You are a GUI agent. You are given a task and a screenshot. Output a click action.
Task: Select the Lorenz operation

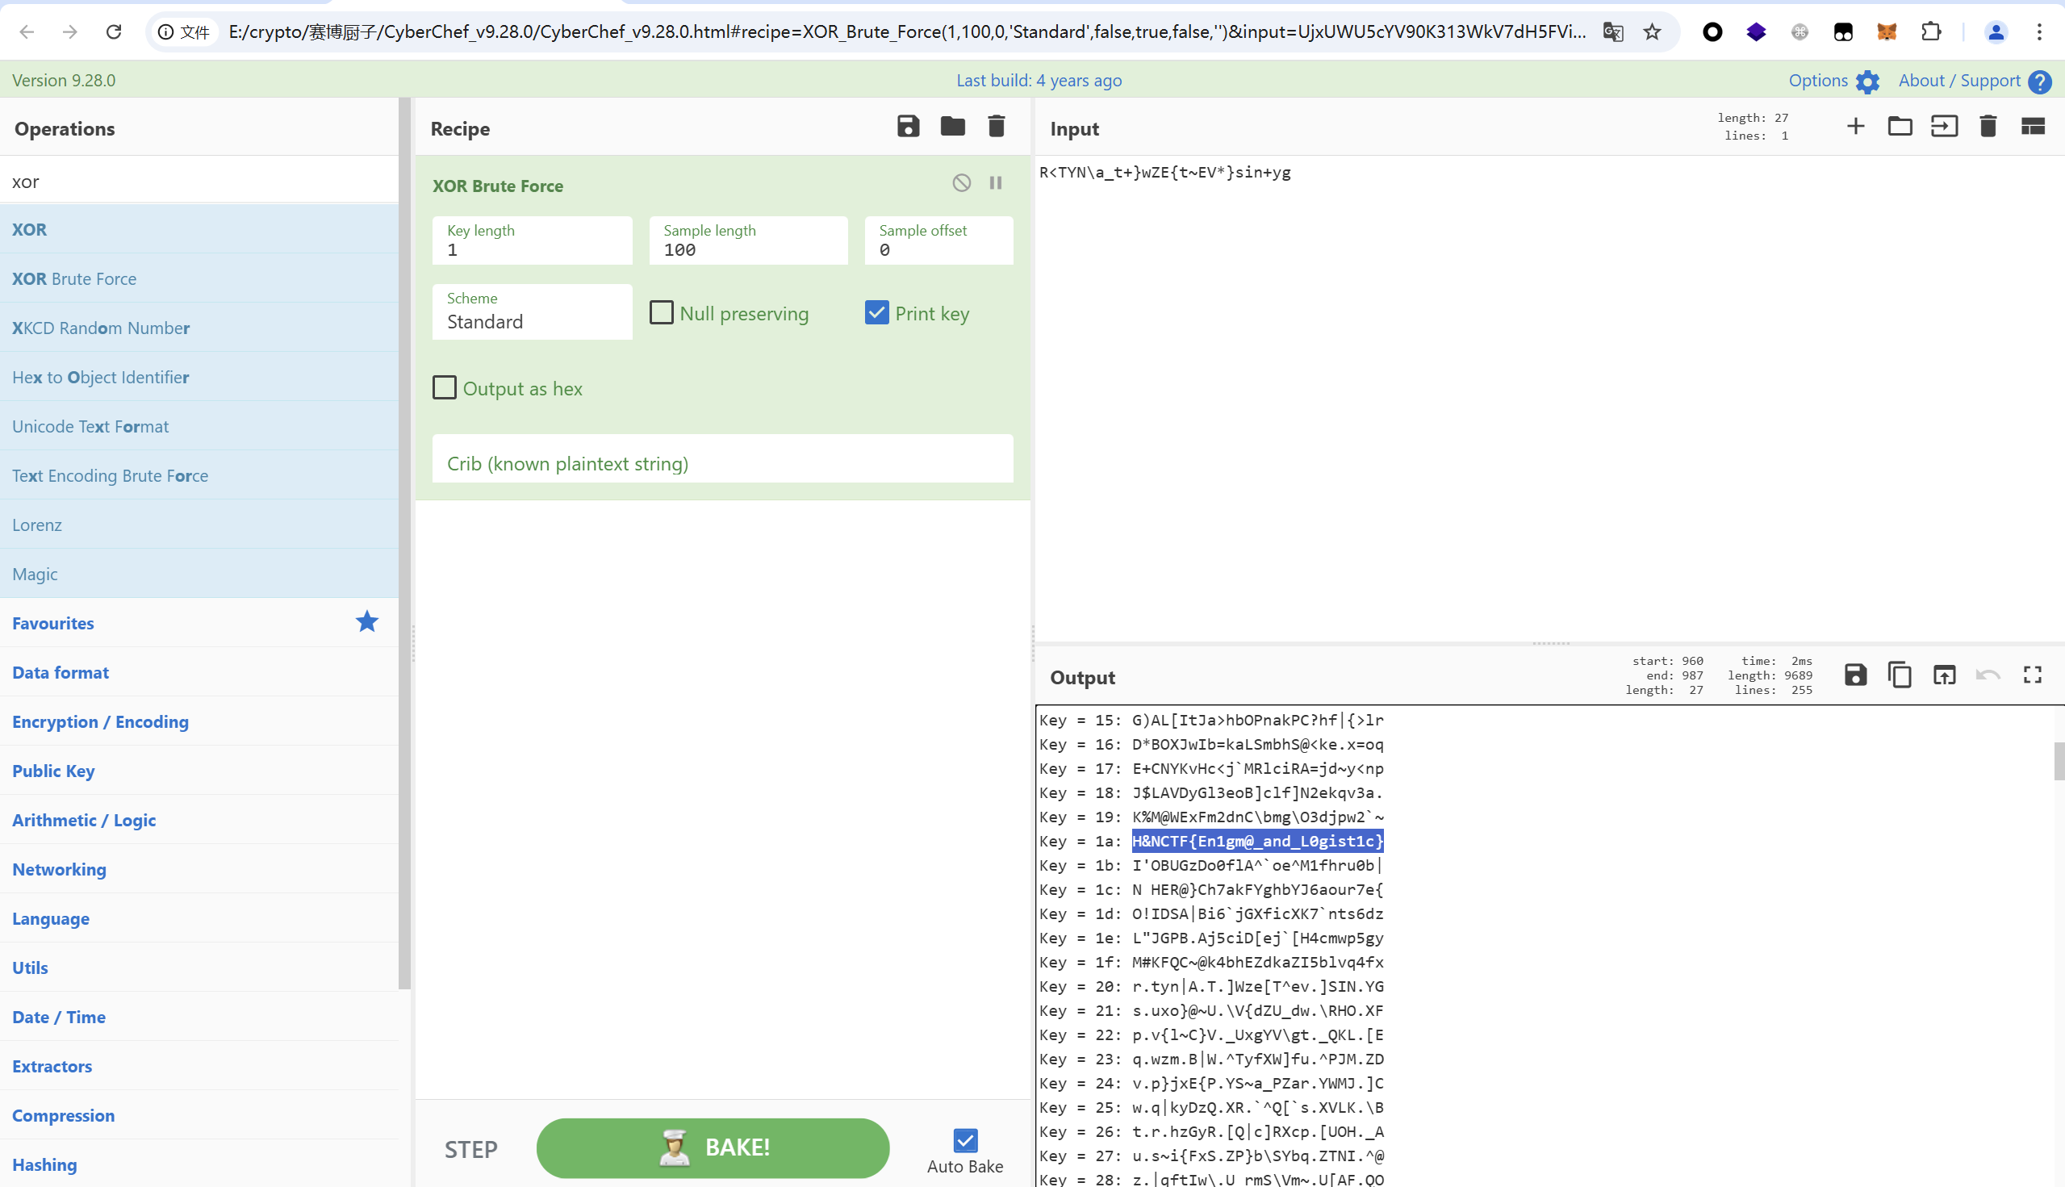tap(200, 525)
